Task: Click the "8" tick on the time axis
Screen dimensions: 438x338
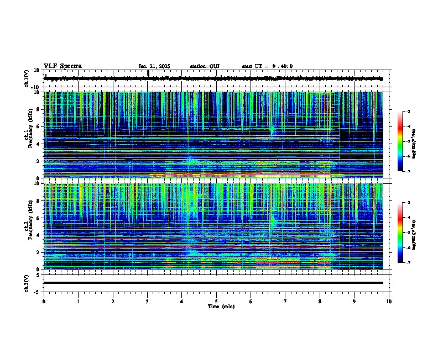Action: point(320,302)
